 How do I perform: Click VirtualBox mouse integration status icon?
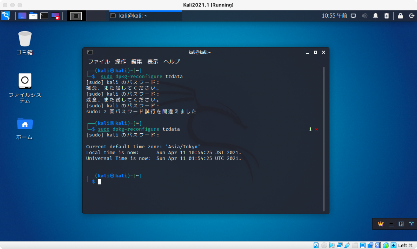click(x=386, y=245)
